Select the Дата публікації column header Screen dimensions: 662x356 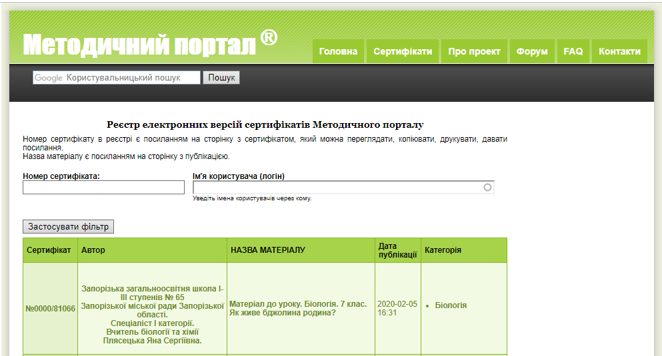398,250
